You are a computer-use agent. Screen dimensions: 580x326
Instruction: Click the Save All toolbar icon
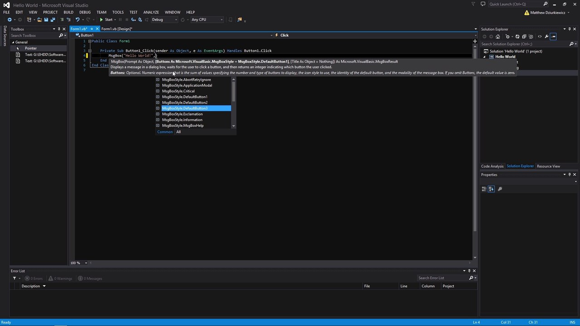pos(53,19)
